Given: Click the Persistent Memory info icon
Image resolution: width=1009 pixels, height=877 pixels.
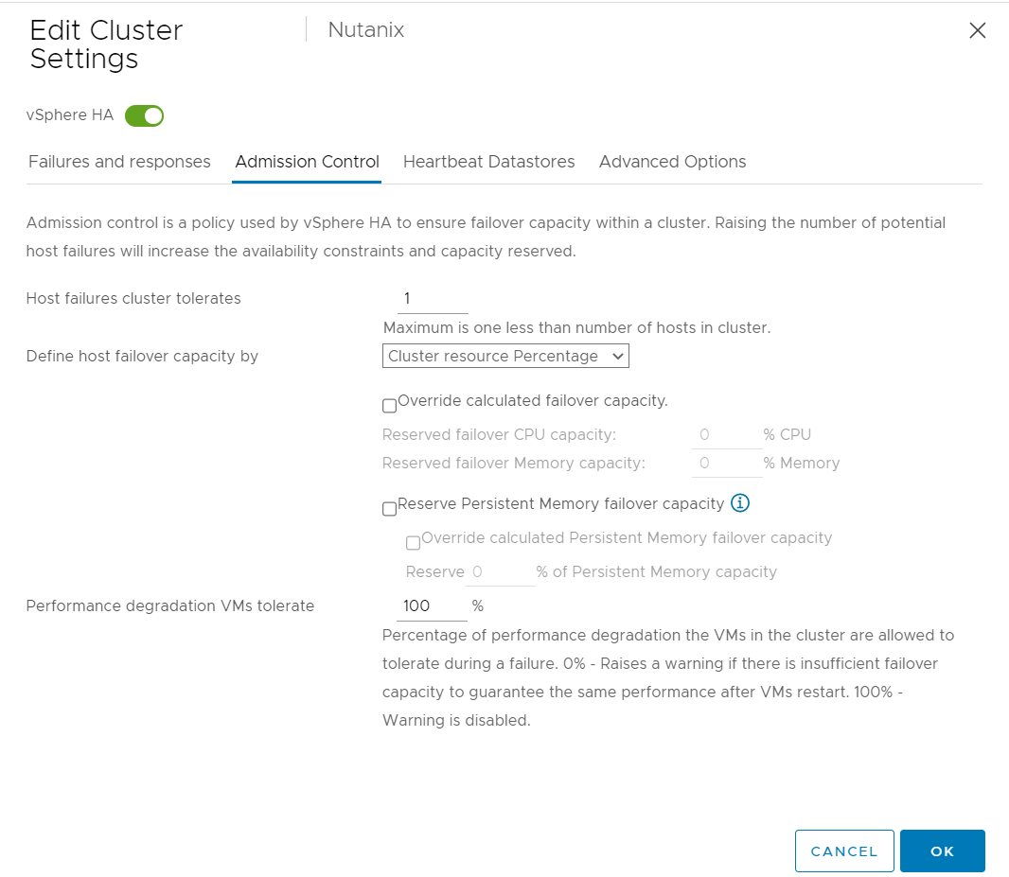Looking at the screenshot, I should click(741, 503).
